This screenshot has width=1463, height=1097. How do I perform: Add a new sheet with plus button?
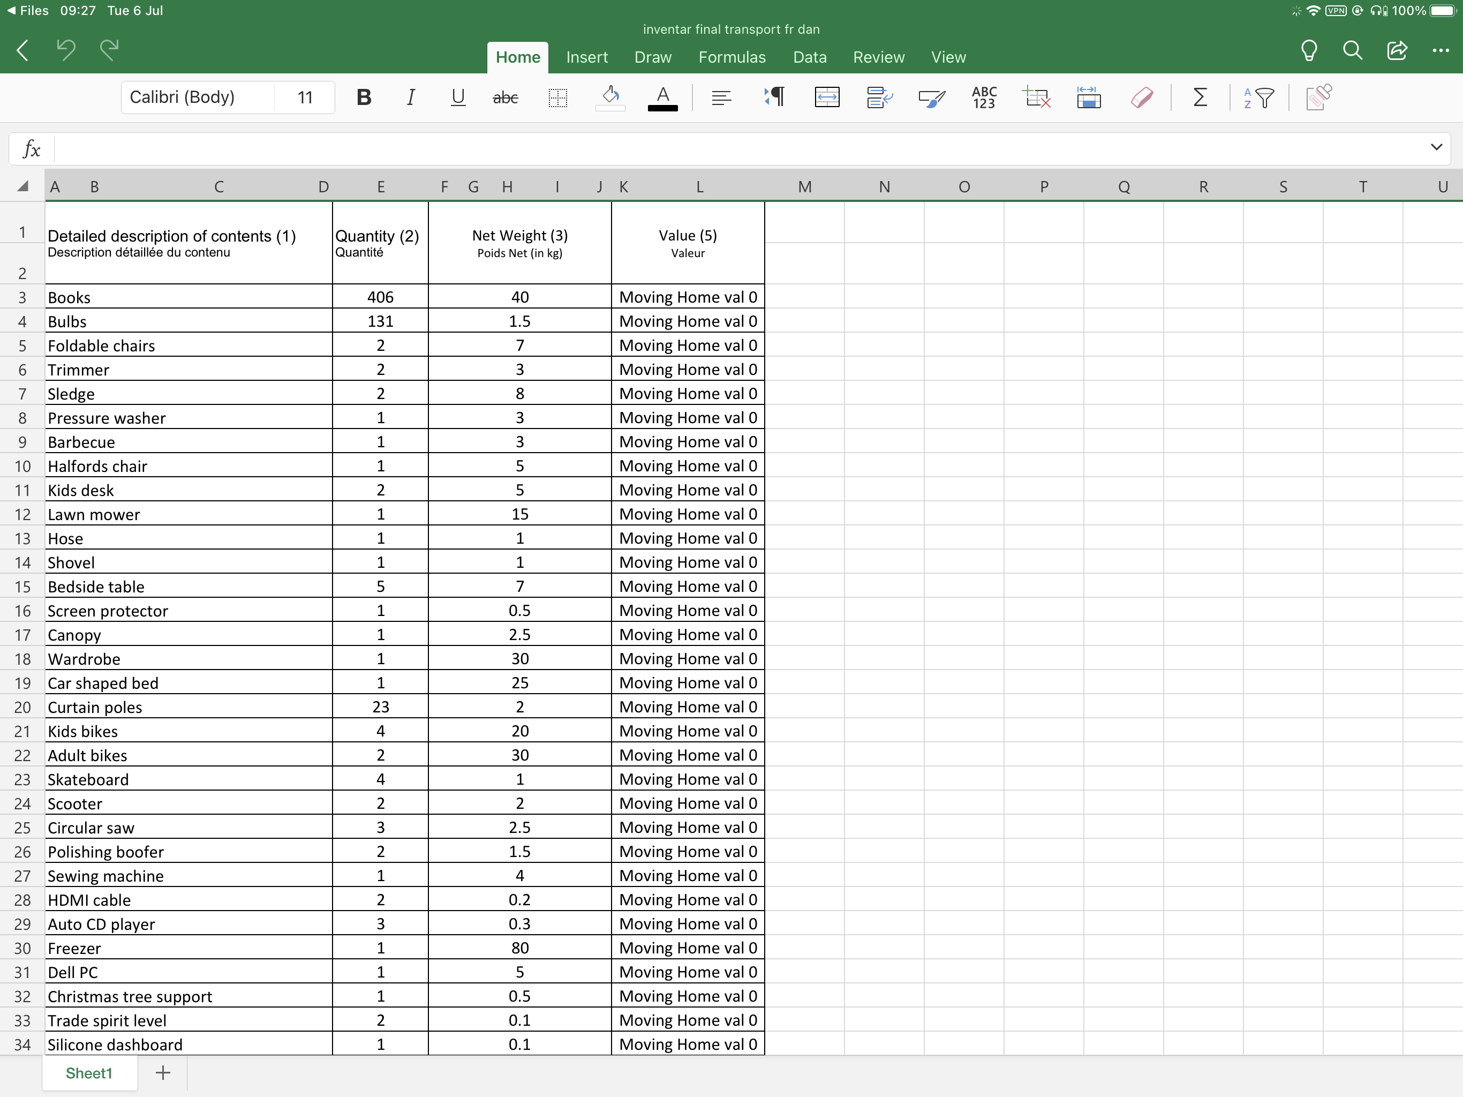coord(163,1072)
